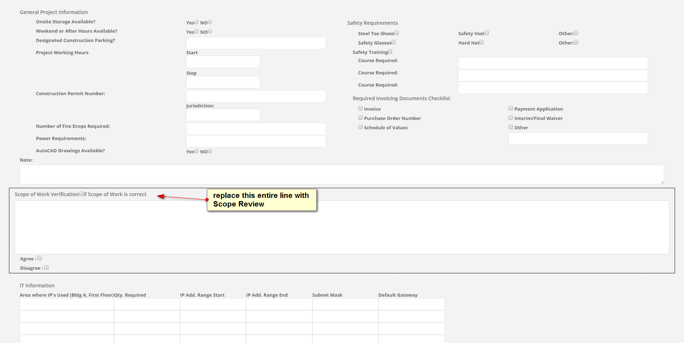
Task: Click the Default Gateway column header
Action: click(x=398, y=295)
